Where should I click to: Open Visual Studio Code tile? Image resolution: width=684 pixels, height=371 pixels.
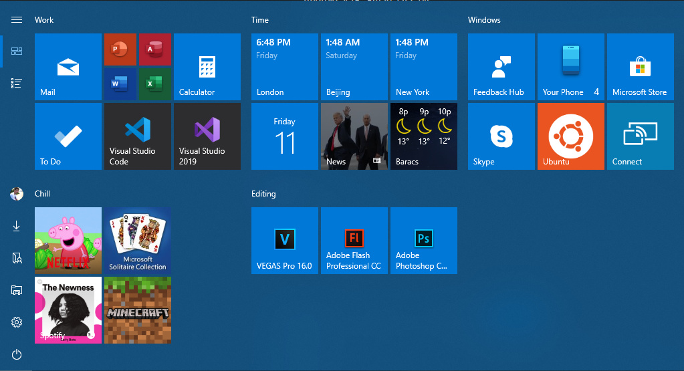tap(138, 136)
